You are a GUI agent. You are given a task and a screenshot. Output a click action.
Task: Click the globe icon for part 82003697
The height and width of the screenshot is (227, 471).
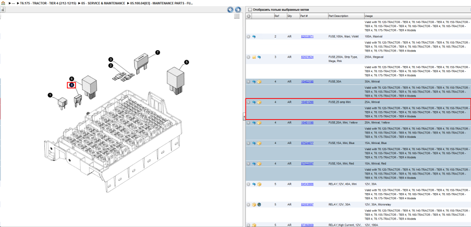coord(259,204)
